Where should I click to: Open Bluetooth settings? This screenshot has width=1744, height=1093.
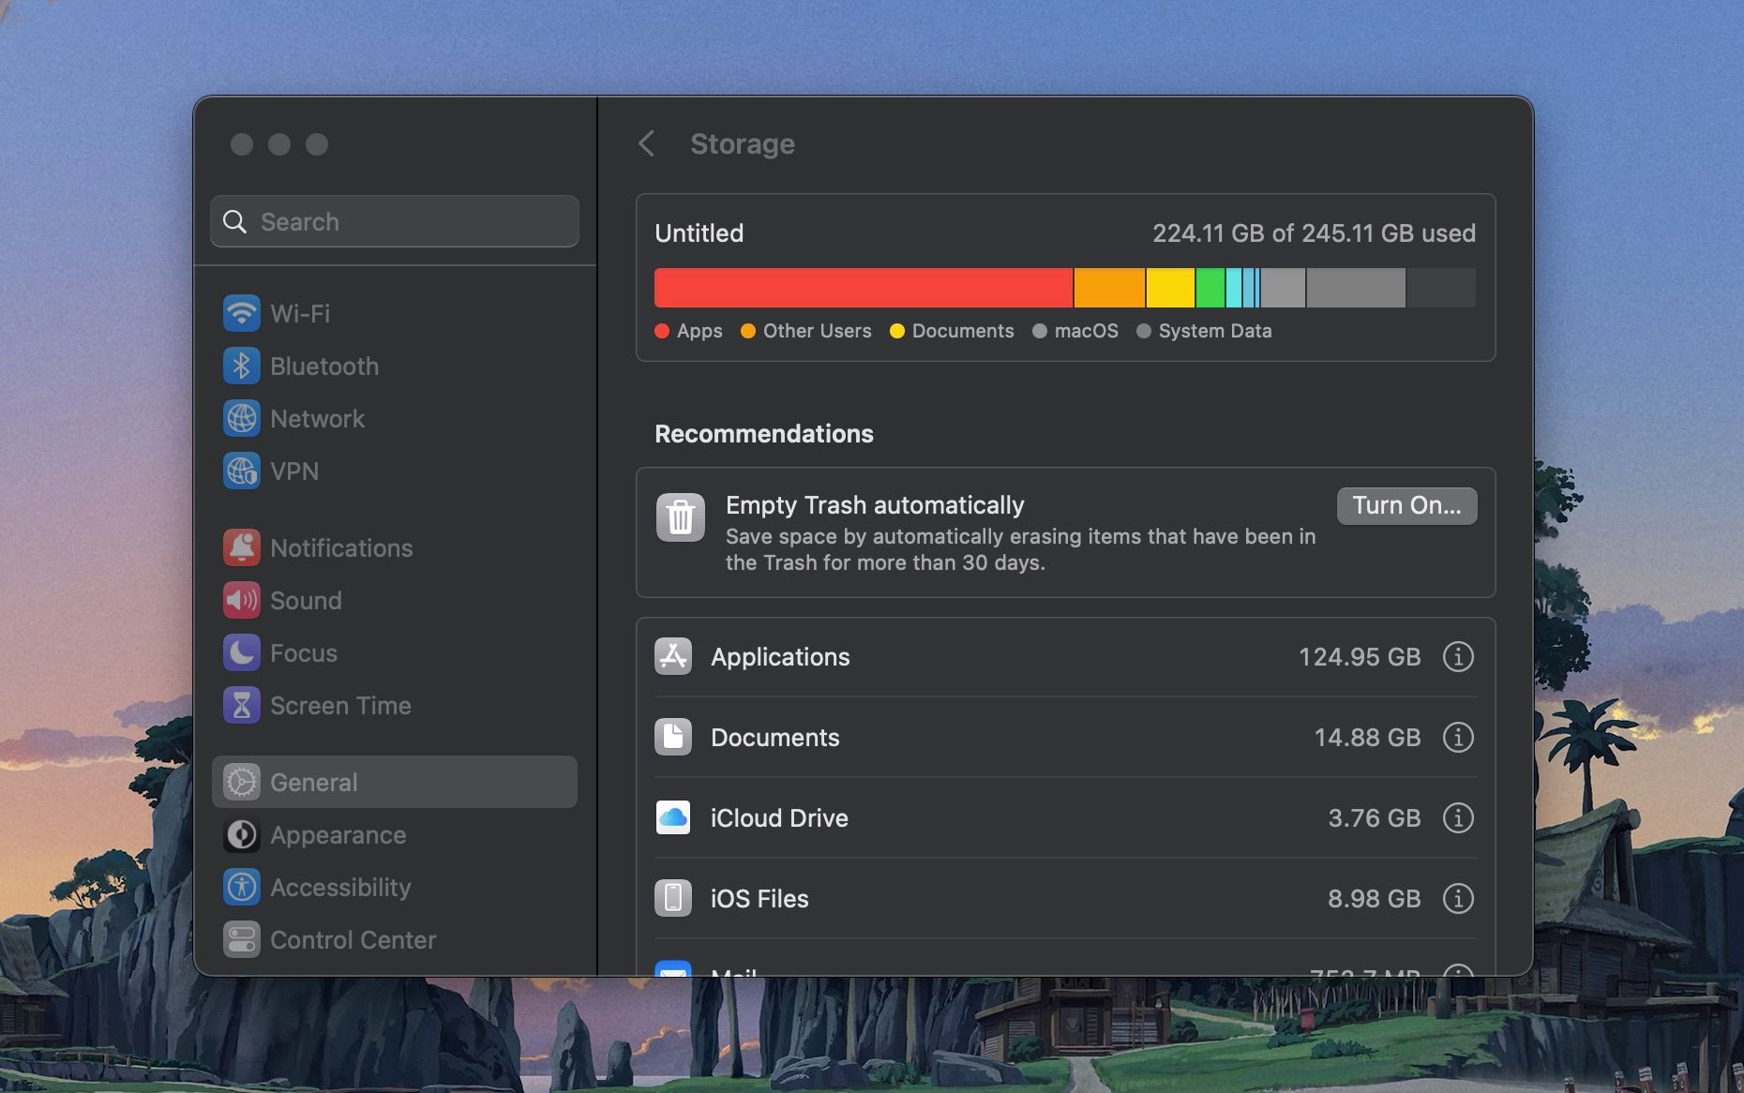click(324, 366)
